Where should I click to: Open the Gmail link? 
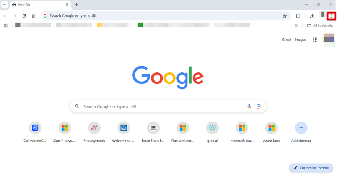[286, 40]
